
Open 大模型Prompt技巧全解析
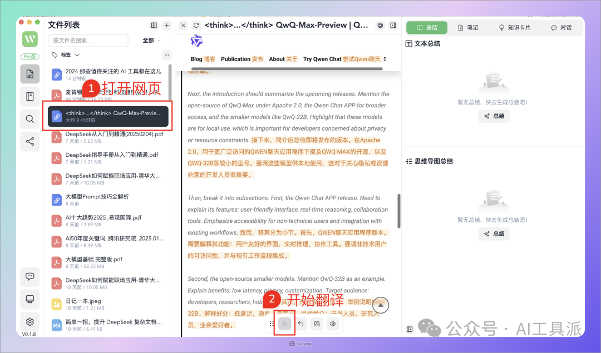click(x=109, y=200)
